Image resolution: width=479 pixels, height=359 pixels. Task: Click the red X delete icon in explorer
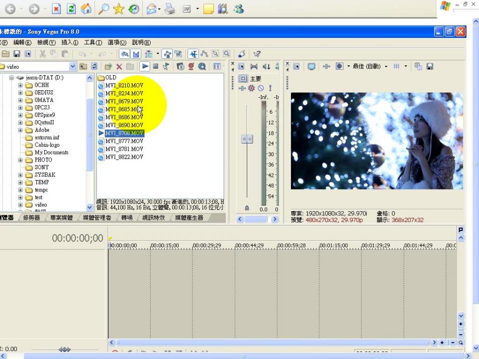click(x=119, y=66)
